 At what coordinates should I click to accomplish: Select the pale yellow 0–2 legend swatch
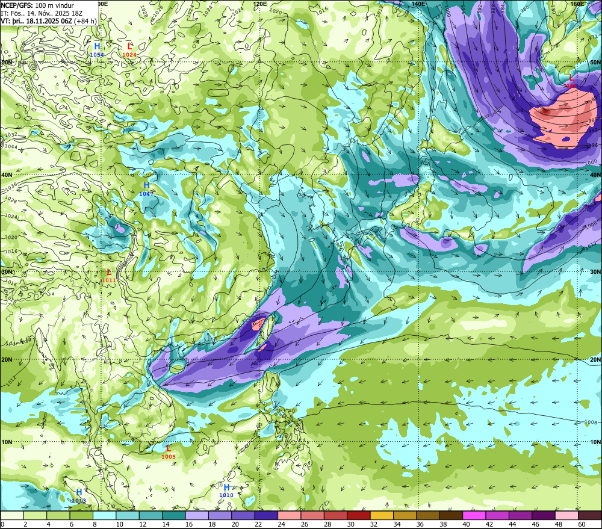pyautogui.click(x=12, y=515)
